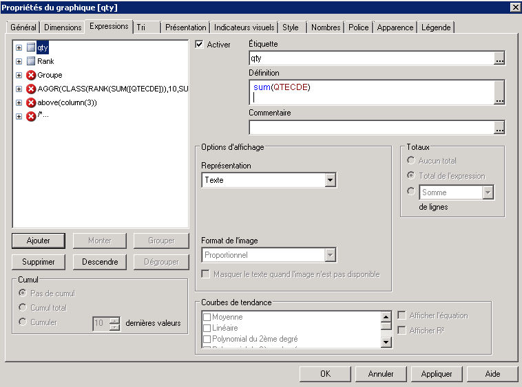Switch to the Police tab
The width and height of the screenshot is (522, 387).
coord(359,27)
